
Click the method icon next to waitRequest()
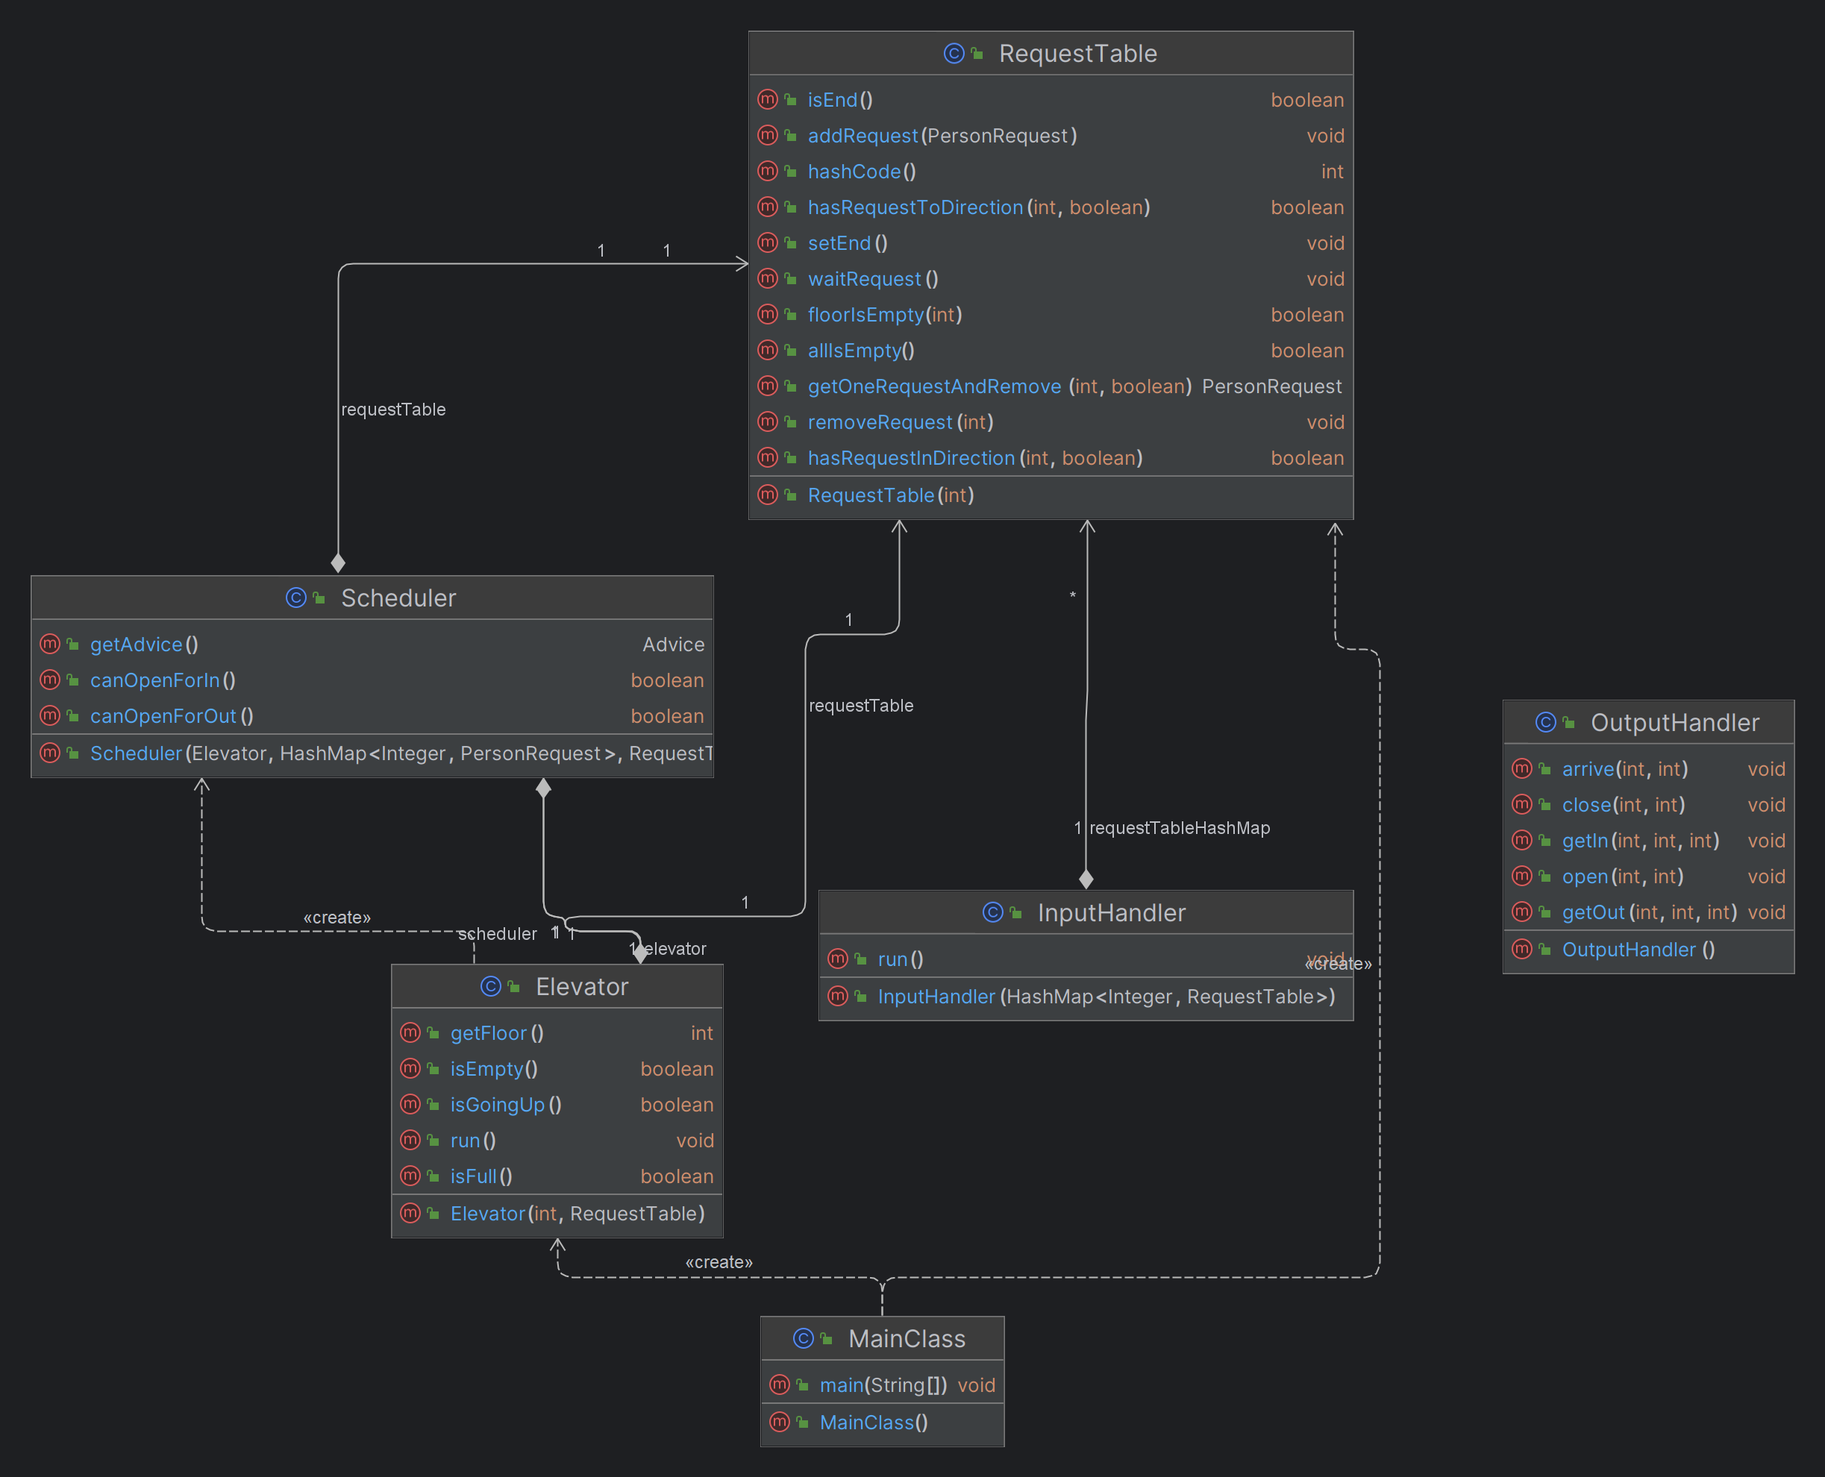tap(768, 278)
